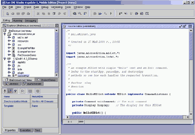Click the Name property value HelloMIDlet
This screenshot has width=195, height=135.
tap(44, 96)
